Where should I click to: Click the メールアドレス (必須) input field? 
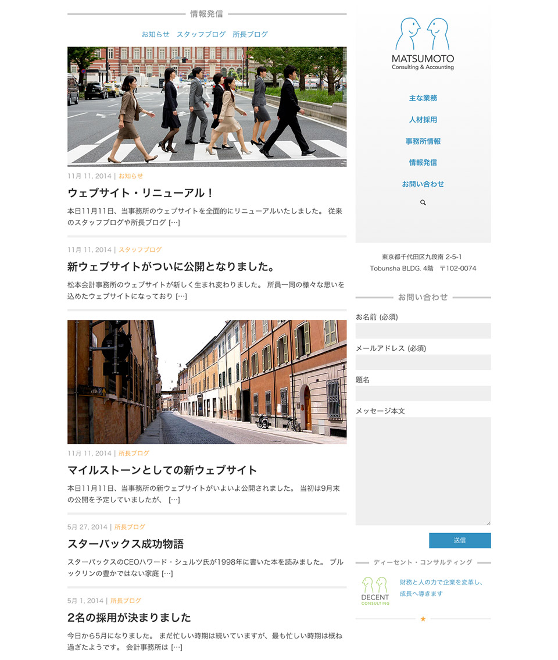pyautogui.click(x=423, y=362)
